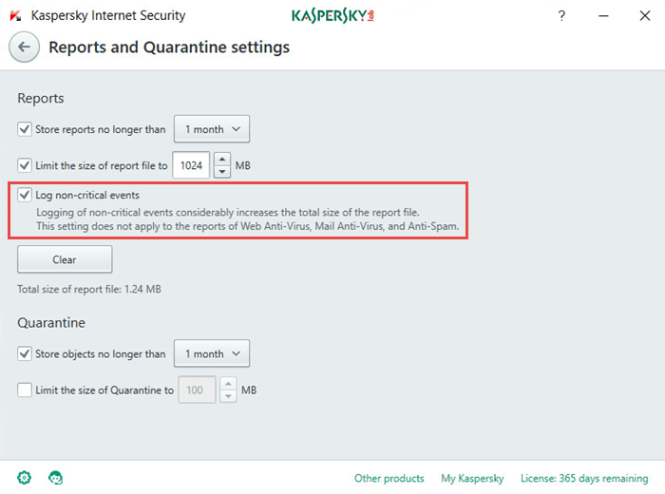Toggle Limit the size of report file
This screenshot has width=665, height=494.
click(25, 165)
